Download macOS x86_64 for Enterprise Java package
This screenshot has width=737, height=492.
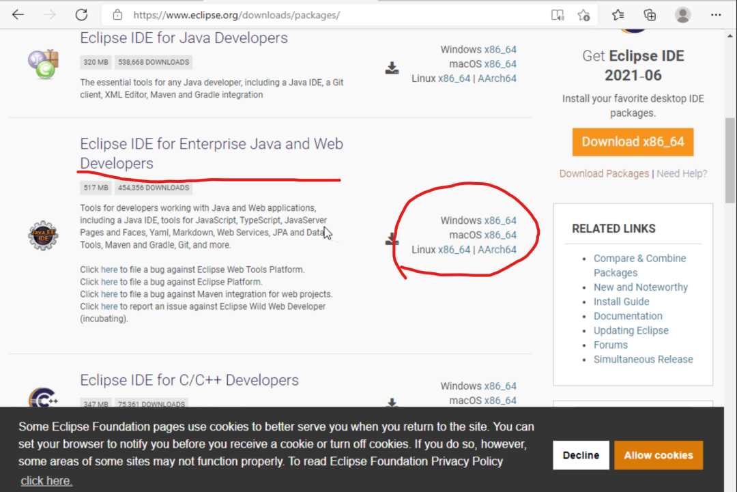(500, 235)
